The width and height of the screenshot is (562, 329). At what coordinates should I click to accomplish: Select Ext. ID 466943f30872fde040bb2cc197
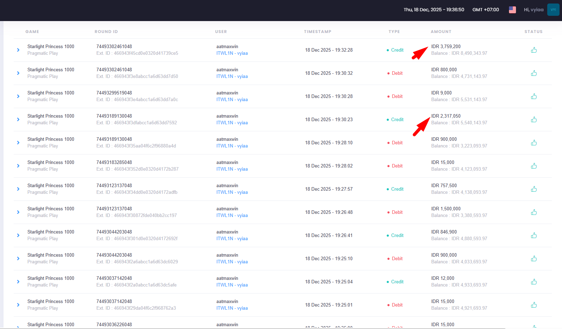tap(137, 216)
